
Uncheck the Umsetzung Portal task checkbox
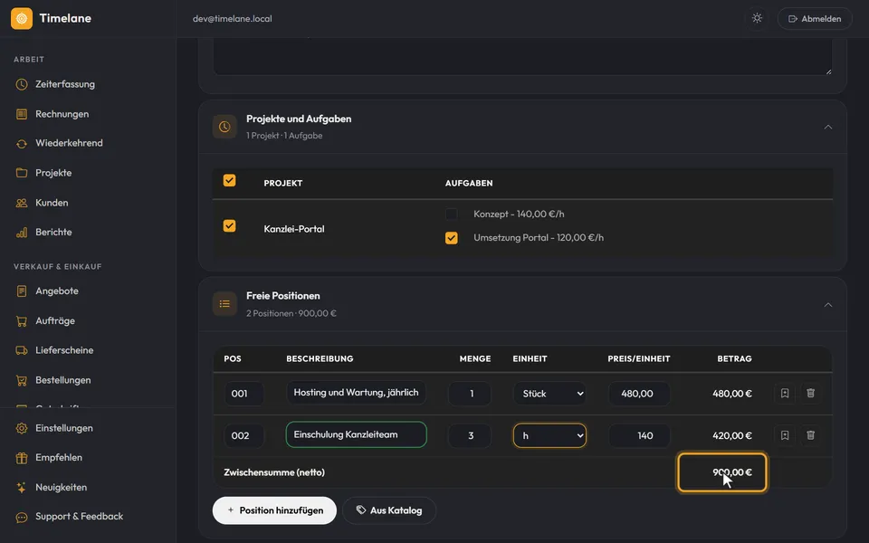coord(452,238)
